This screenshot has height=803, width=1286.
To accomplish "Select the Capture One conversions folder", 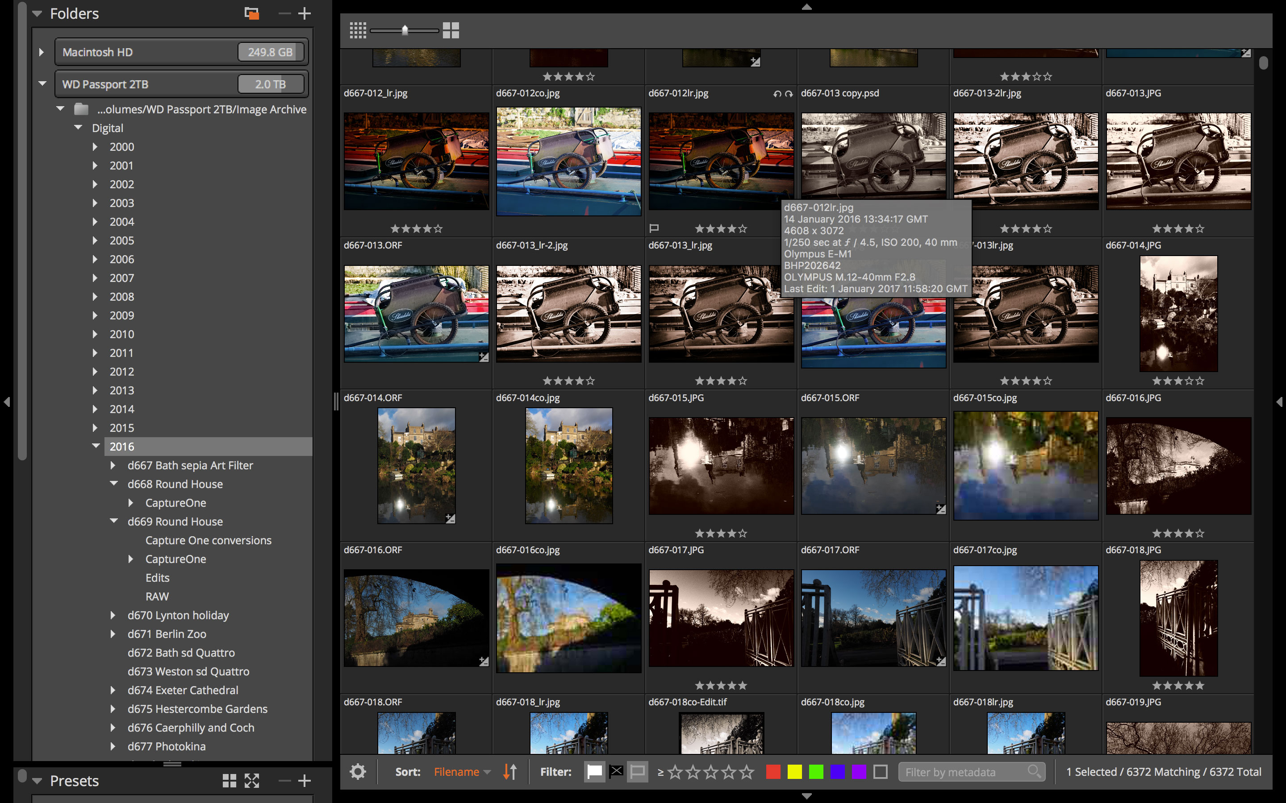I will click(x=209, y=540).
